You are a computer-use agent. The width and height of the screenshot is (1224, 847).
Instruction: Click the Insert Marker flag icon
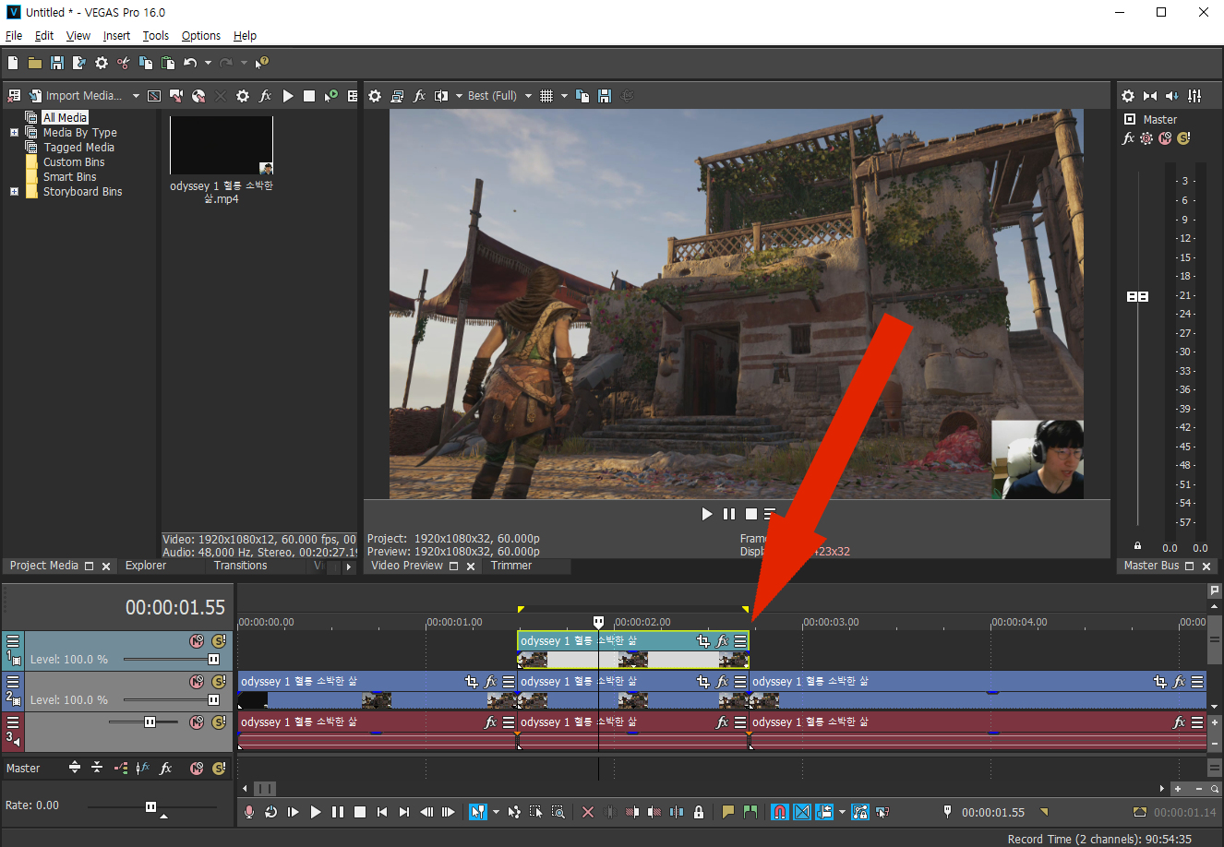click(x=728, y=812)
